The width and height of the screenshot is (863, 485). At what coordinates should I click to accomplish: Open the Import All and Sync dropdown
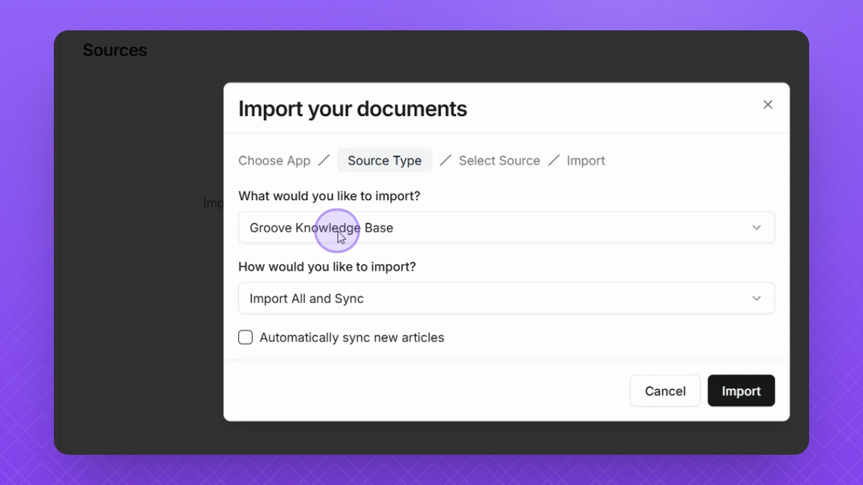click(506, 298)
